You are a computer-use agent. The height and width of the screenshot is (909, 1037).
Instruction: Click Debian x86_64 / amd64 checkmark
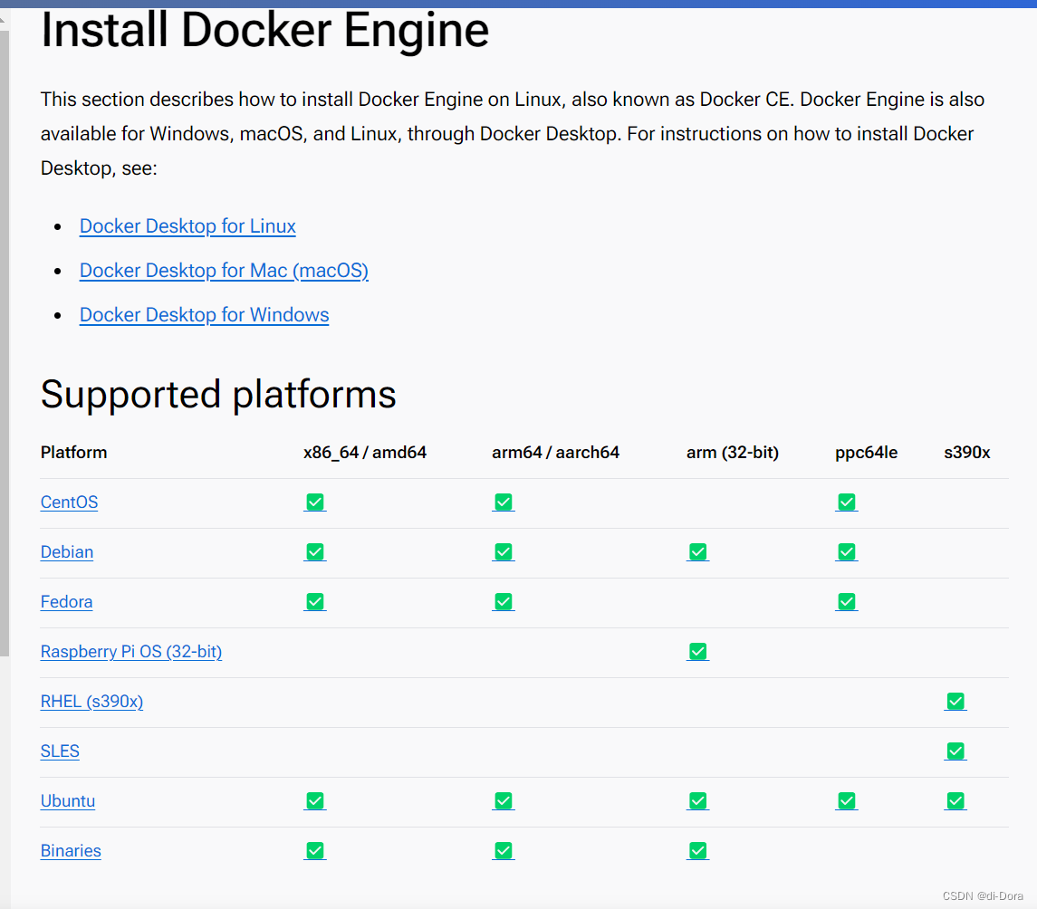click(315, 551)
